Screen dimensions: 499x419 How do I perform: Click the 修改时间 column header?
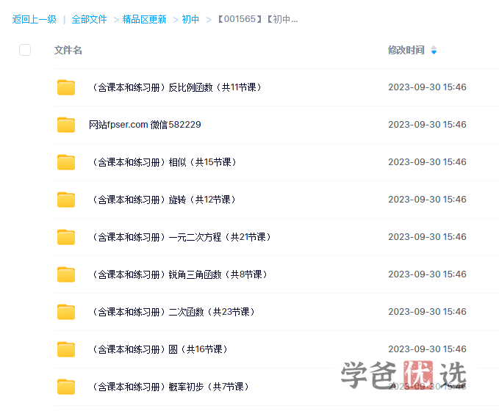coord(406,50)
